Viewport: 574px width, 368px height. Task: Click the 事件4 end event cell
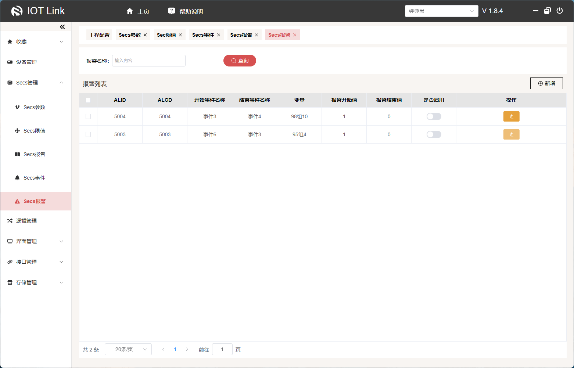(255, 116)
